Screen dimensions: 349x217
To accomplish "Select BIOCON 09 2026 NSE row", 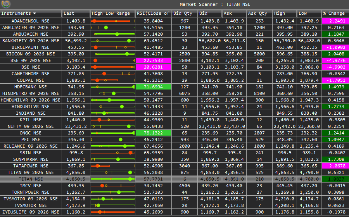I will click(31, 54).
